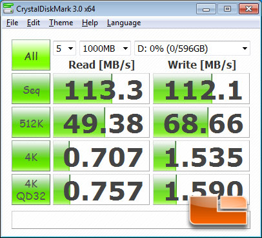This screenshot has height=238, width=262.
Task: Select the 512K write result 68.66
Action: point(201,122)
